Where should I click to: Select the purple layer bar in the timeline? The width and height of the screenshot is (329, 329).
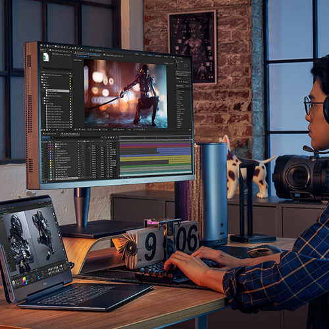(x=155, y=145)
